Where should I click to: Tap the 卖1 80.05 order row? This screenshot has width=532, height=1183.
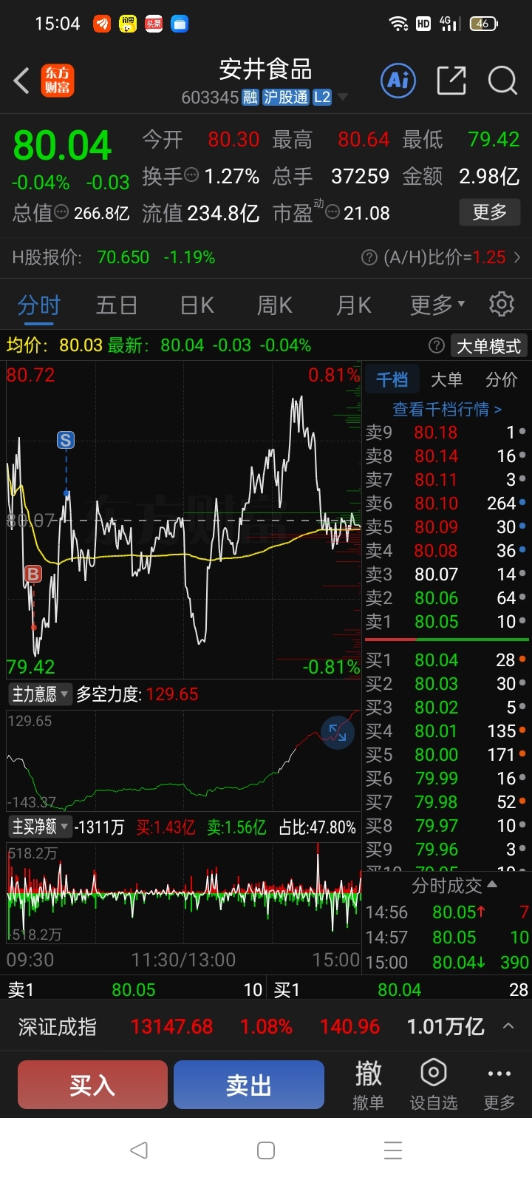[446, 622]
